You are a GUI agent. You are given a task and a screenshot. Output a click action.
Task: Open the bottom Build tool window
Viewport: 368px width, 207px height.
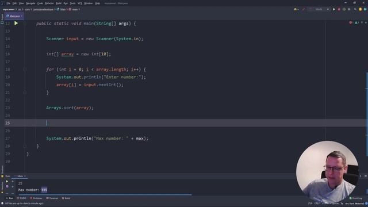click(66, 198)
